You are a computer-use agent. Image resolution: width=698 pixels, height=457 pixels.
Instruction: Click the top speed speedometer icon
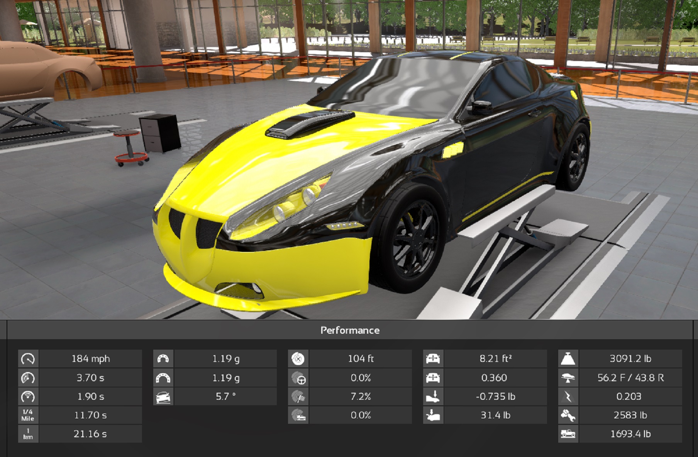28,359
